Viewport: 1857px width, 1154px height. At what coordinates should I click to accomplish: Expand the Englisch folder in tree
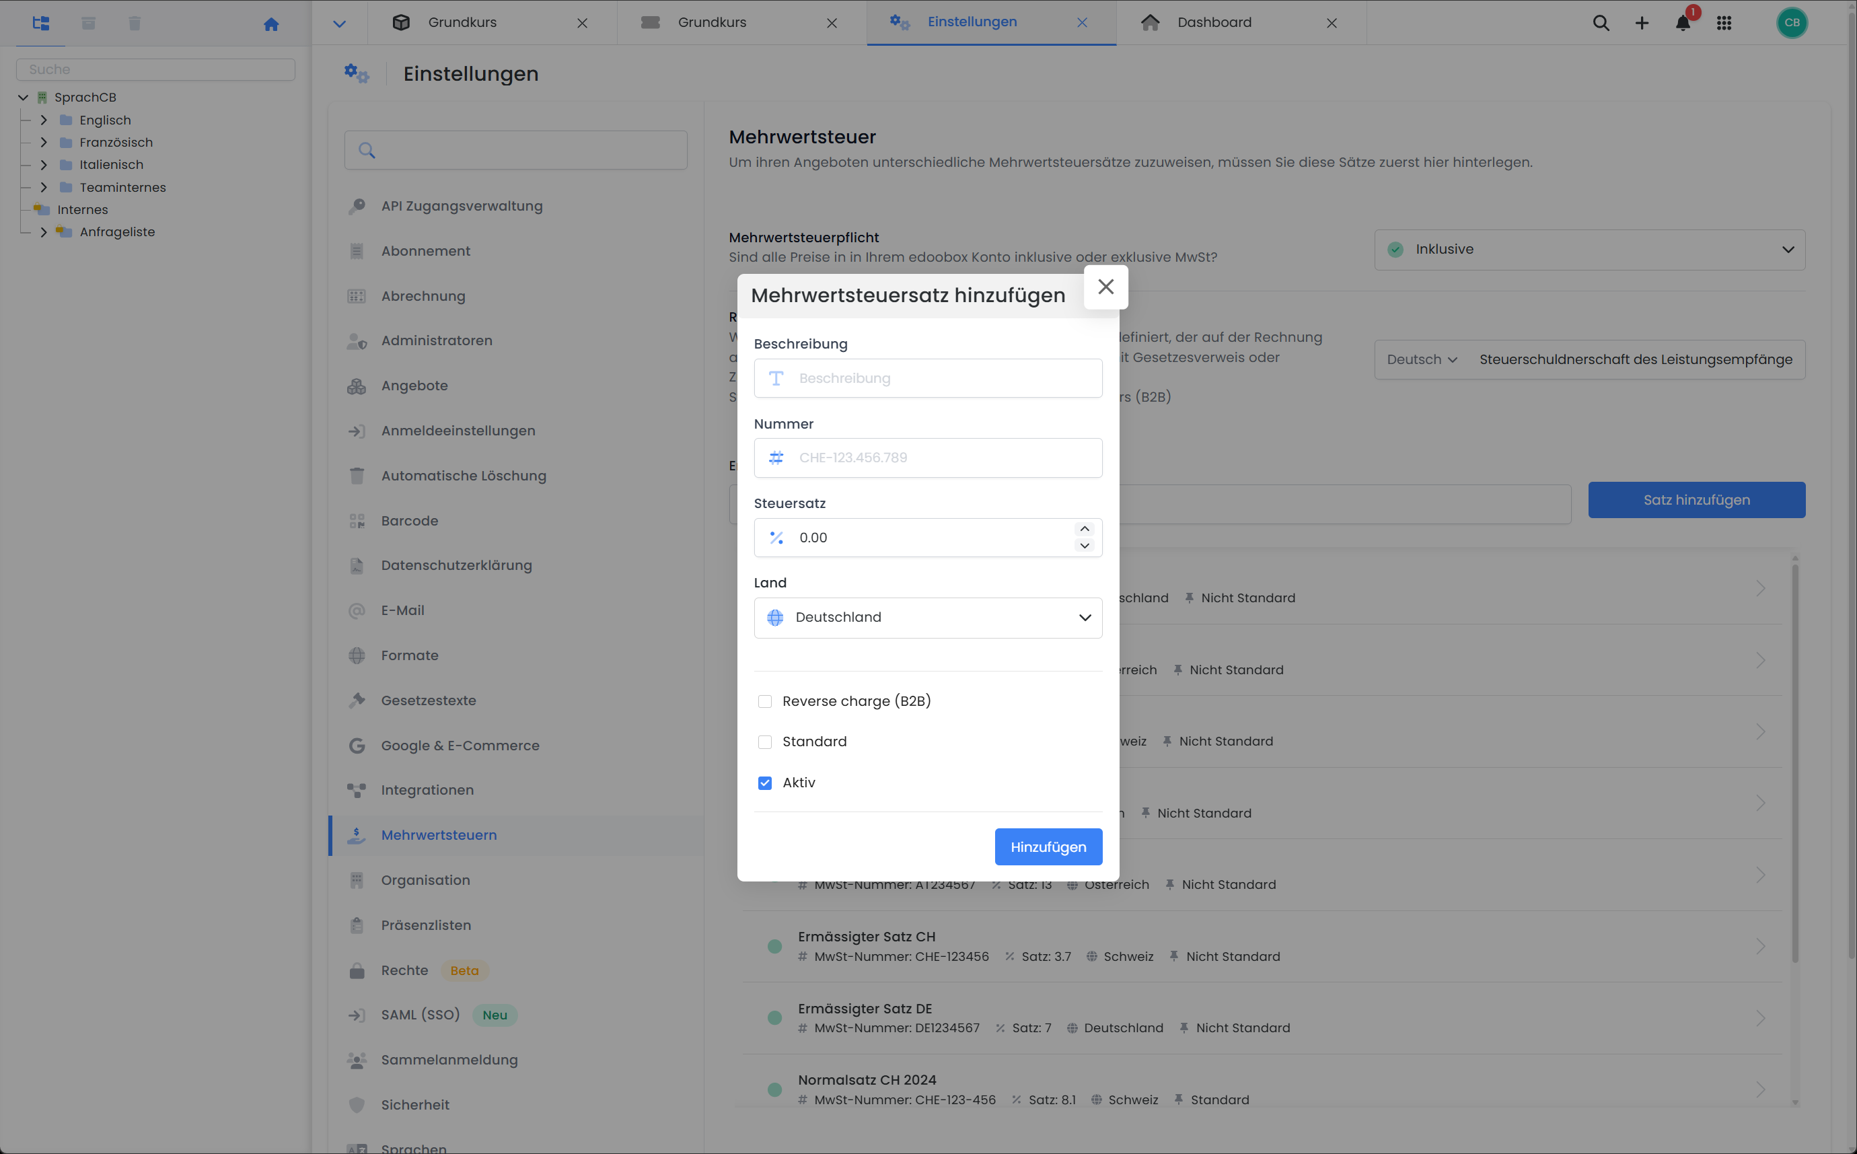coord(44,120)
